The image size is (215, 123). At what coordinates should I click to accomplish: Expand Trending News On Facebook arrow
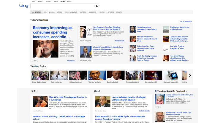[187, 91]
